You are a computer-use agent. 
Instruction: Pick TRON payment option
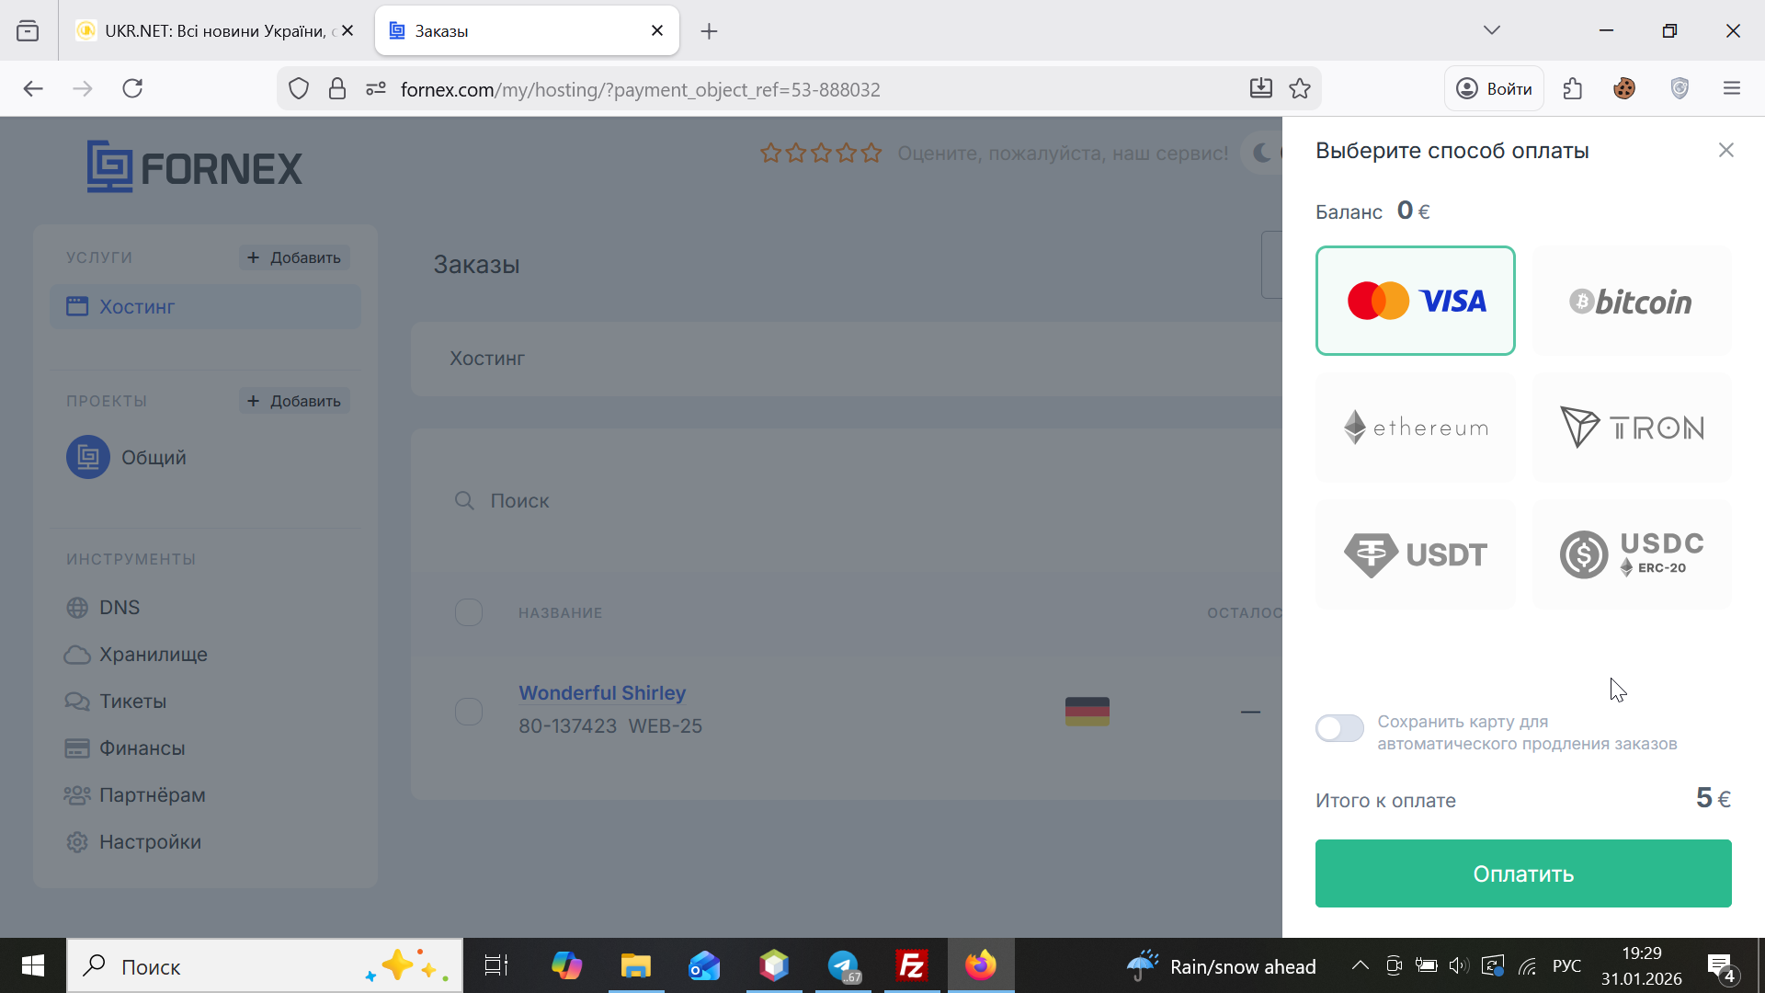pyautogui.click(x=1631, y=428)
